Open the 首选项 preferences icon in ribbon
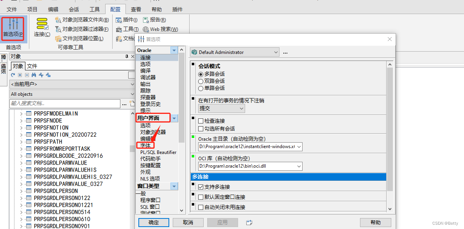 click(13, 27)
